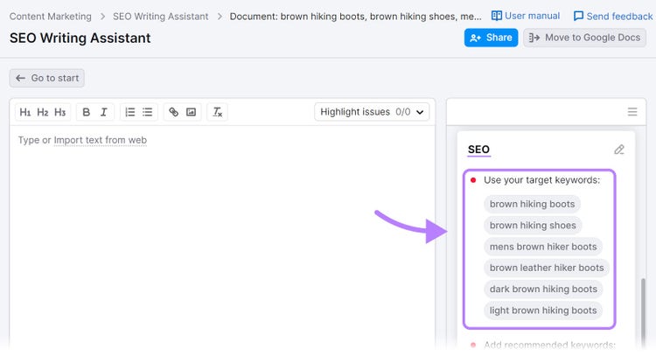Apply Heading 2 formatting
Screen dimensions: 656x356
(x=43, y=112)
